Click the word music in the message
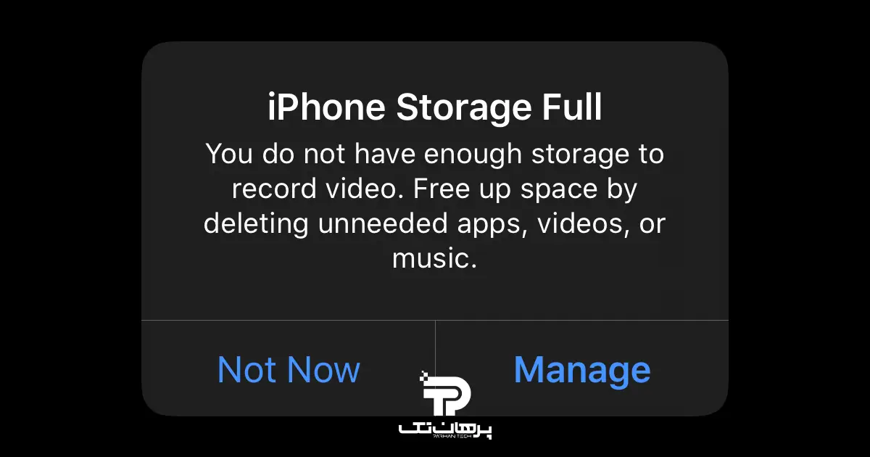Viewport: 870px width, 457px height. [431, 258]
